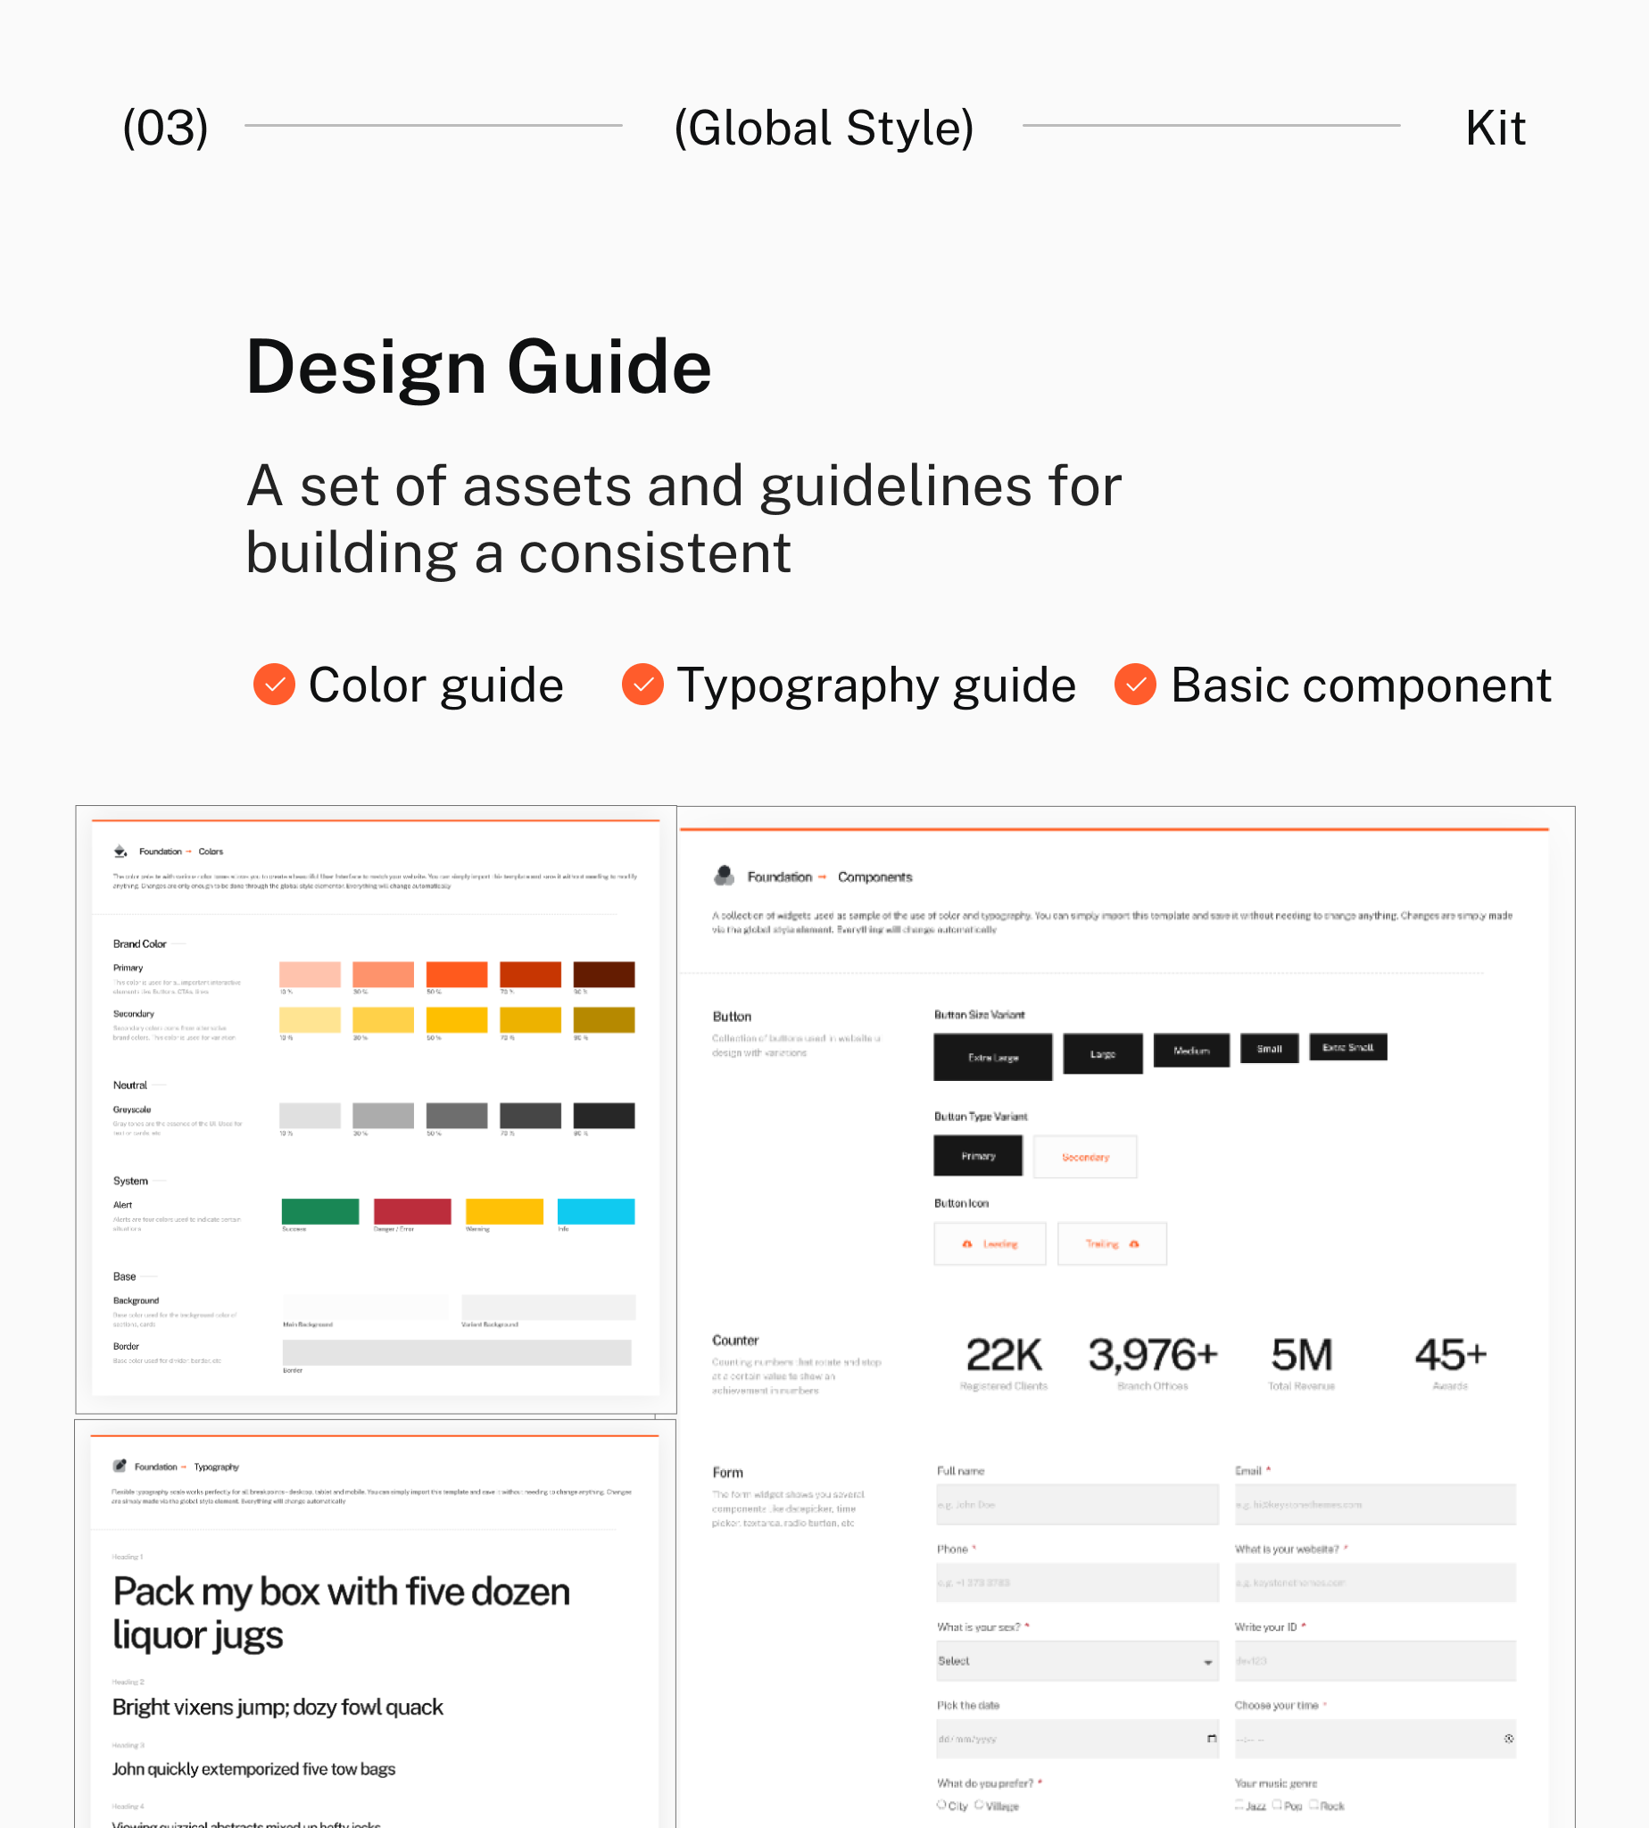
Task: Pick the Variant Background swatch
Action: (x=548, y=1307)
